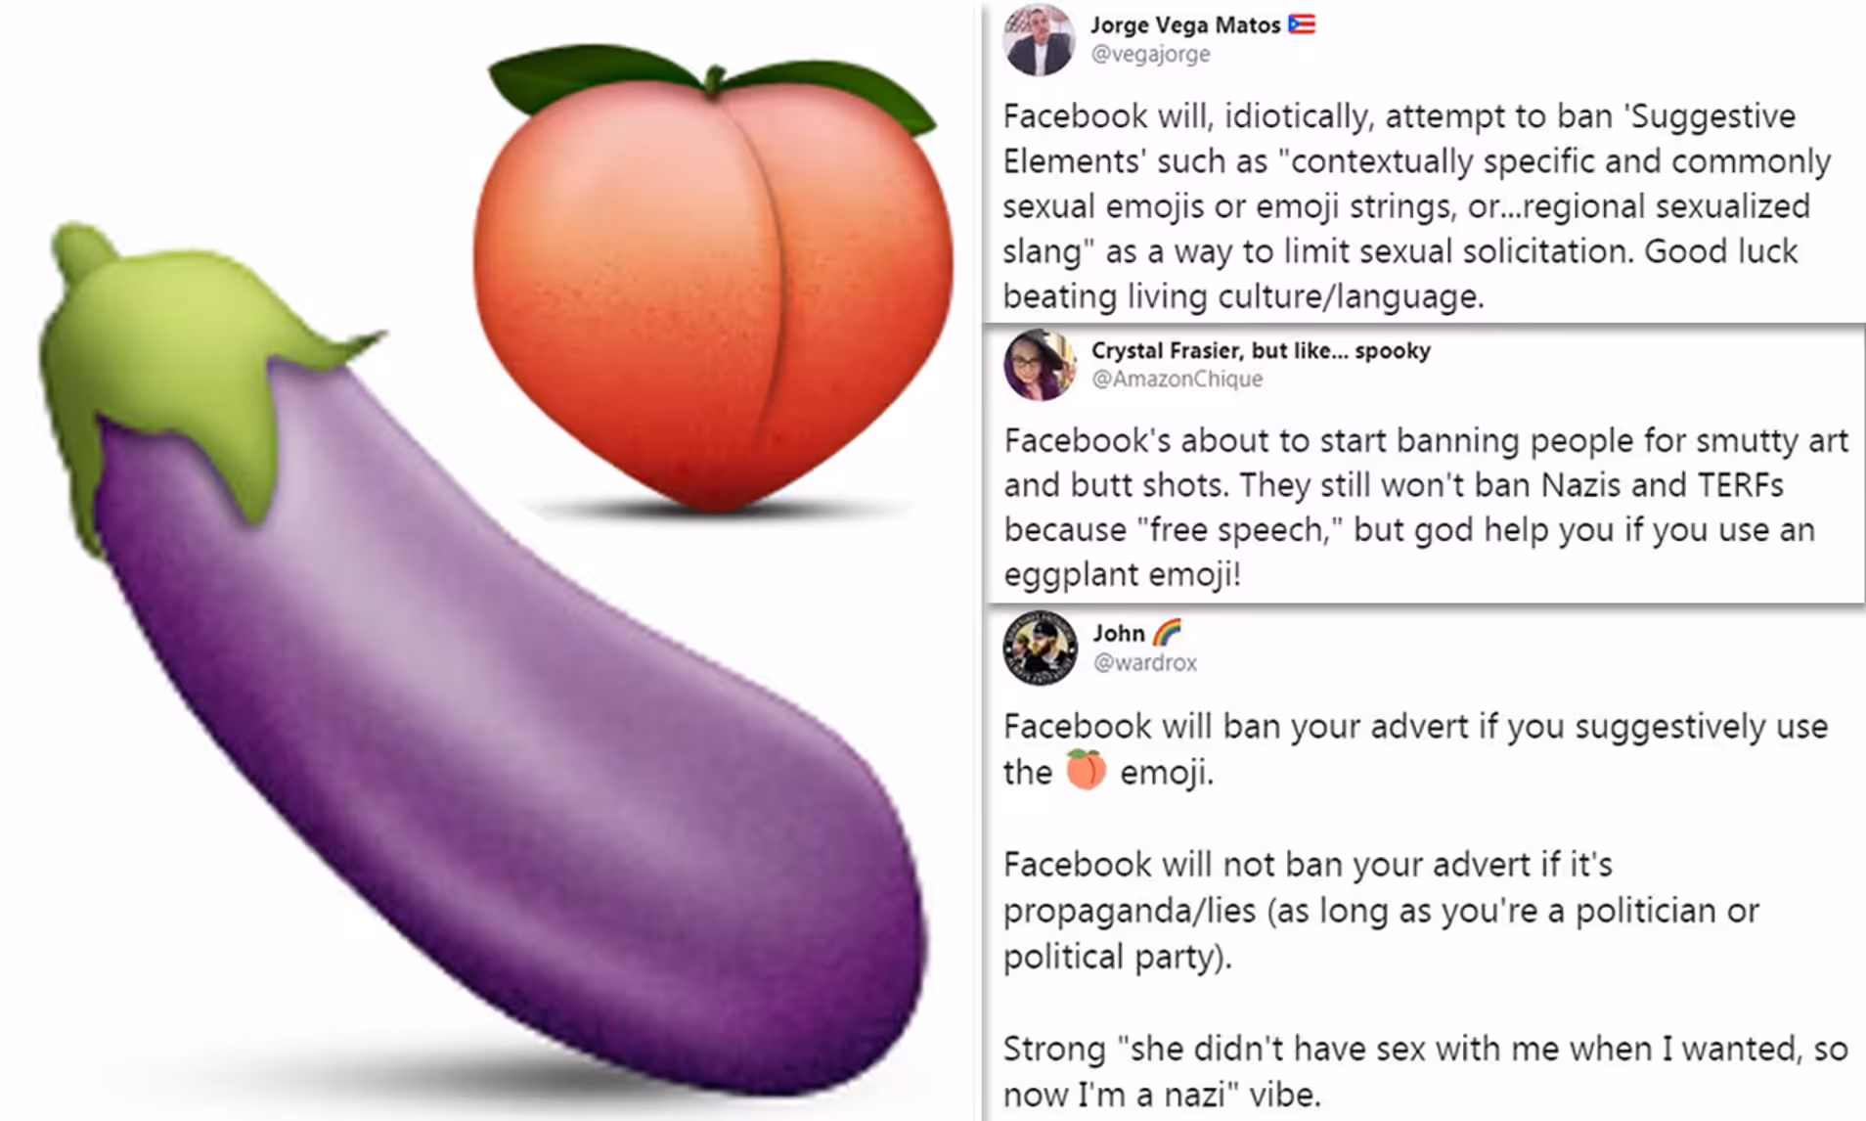Image resolution: width=1866 pixels, height=1121 pixels.
Task: Click Crystal Frasier's profile avatar
Action: coord(1040,365)
